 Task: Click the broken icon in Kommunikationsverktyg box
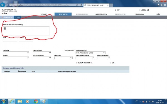4,28
